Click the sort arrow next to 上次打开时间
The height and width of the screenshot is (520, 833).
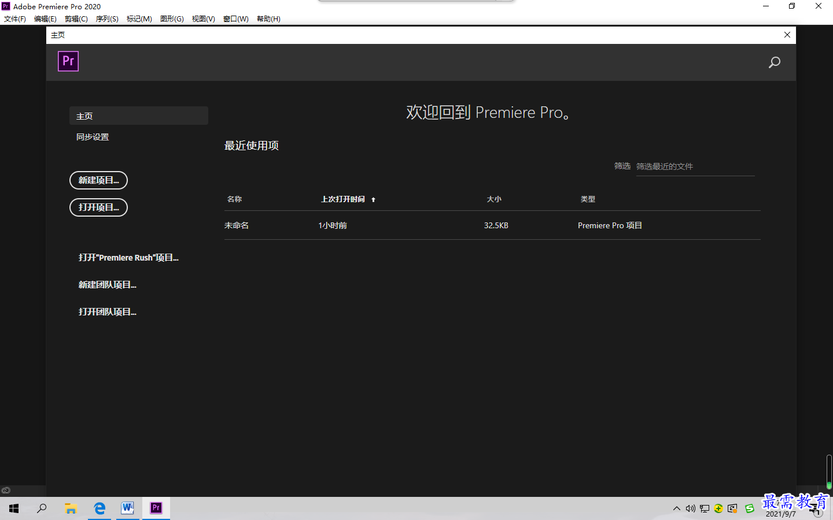coord(373,200)
